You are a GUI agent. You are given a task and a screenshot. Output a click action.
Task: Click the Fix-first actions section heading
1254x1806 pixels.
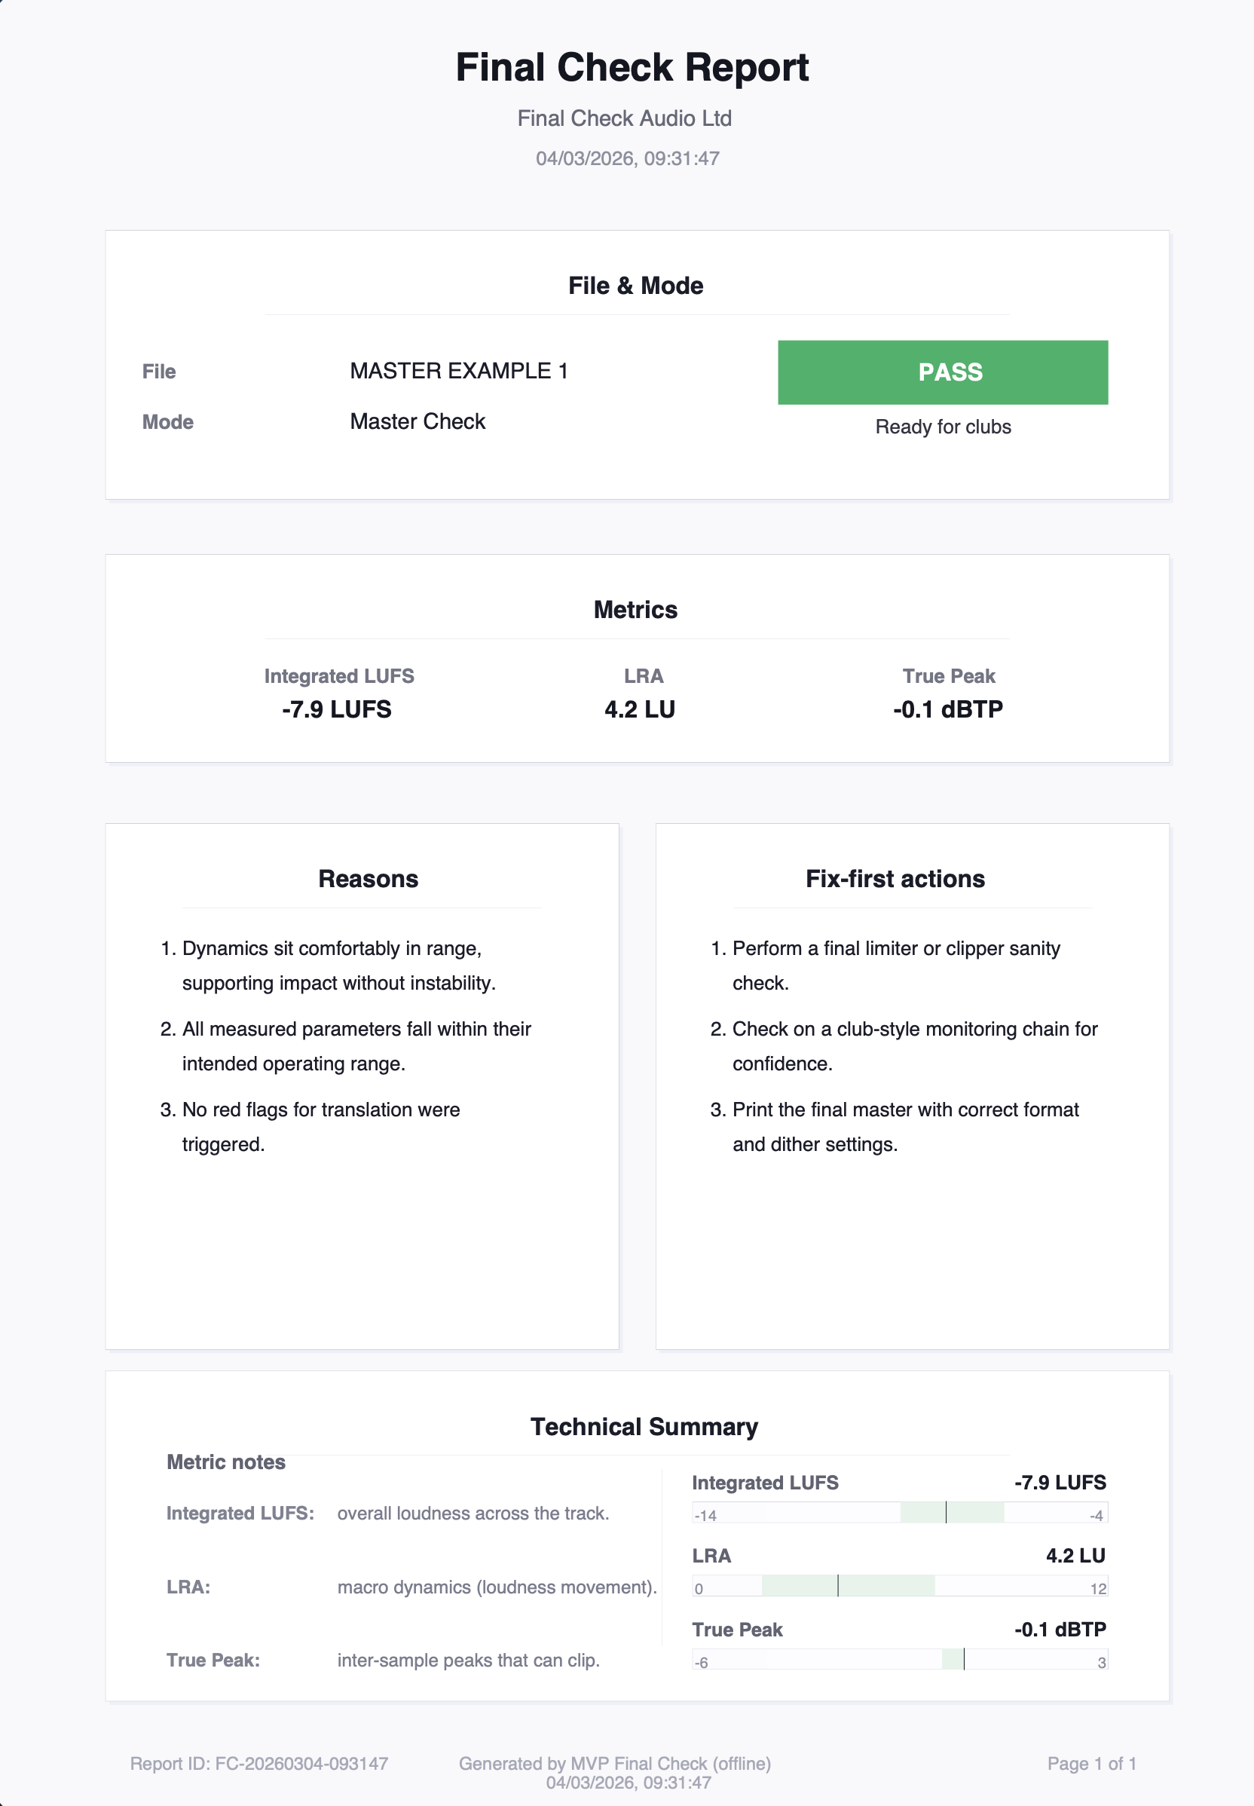coord(895,879)
